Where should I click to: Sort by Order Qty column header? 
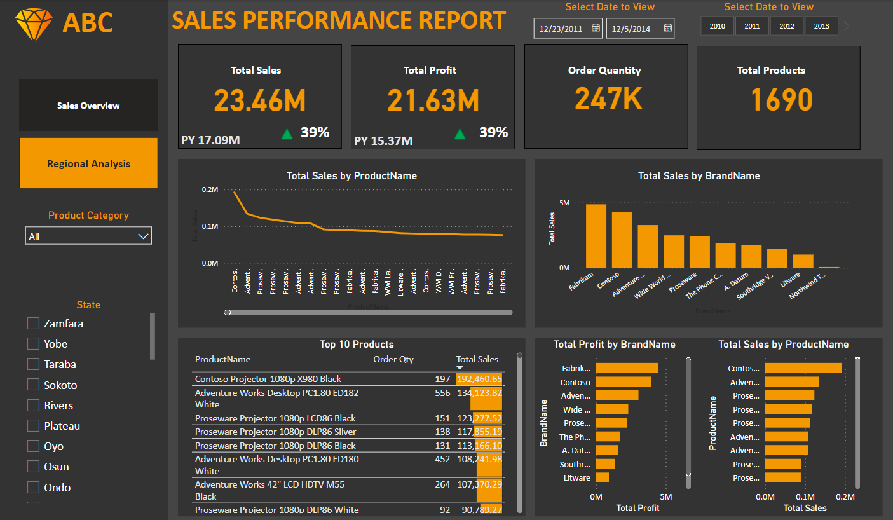coord(393,359)
